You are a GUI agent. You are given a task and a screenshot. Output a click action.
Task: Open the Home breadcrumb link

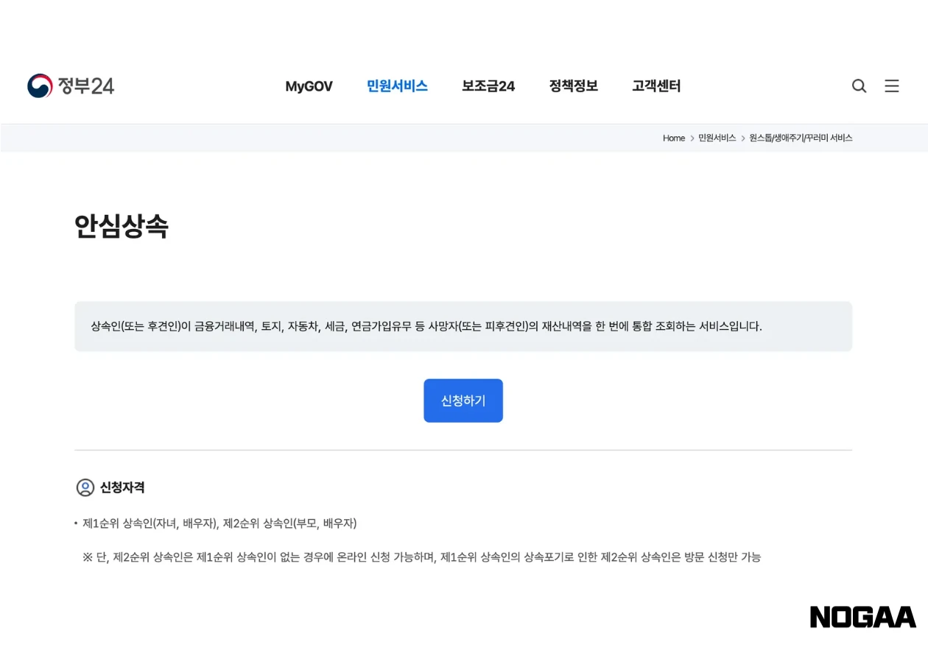click(673, 138)
